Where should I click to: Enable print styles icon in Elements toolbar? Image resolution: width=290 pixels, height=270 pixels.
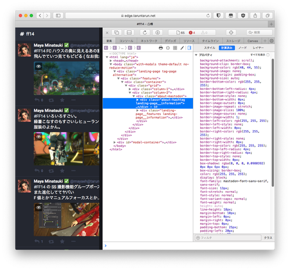point(161,48)
